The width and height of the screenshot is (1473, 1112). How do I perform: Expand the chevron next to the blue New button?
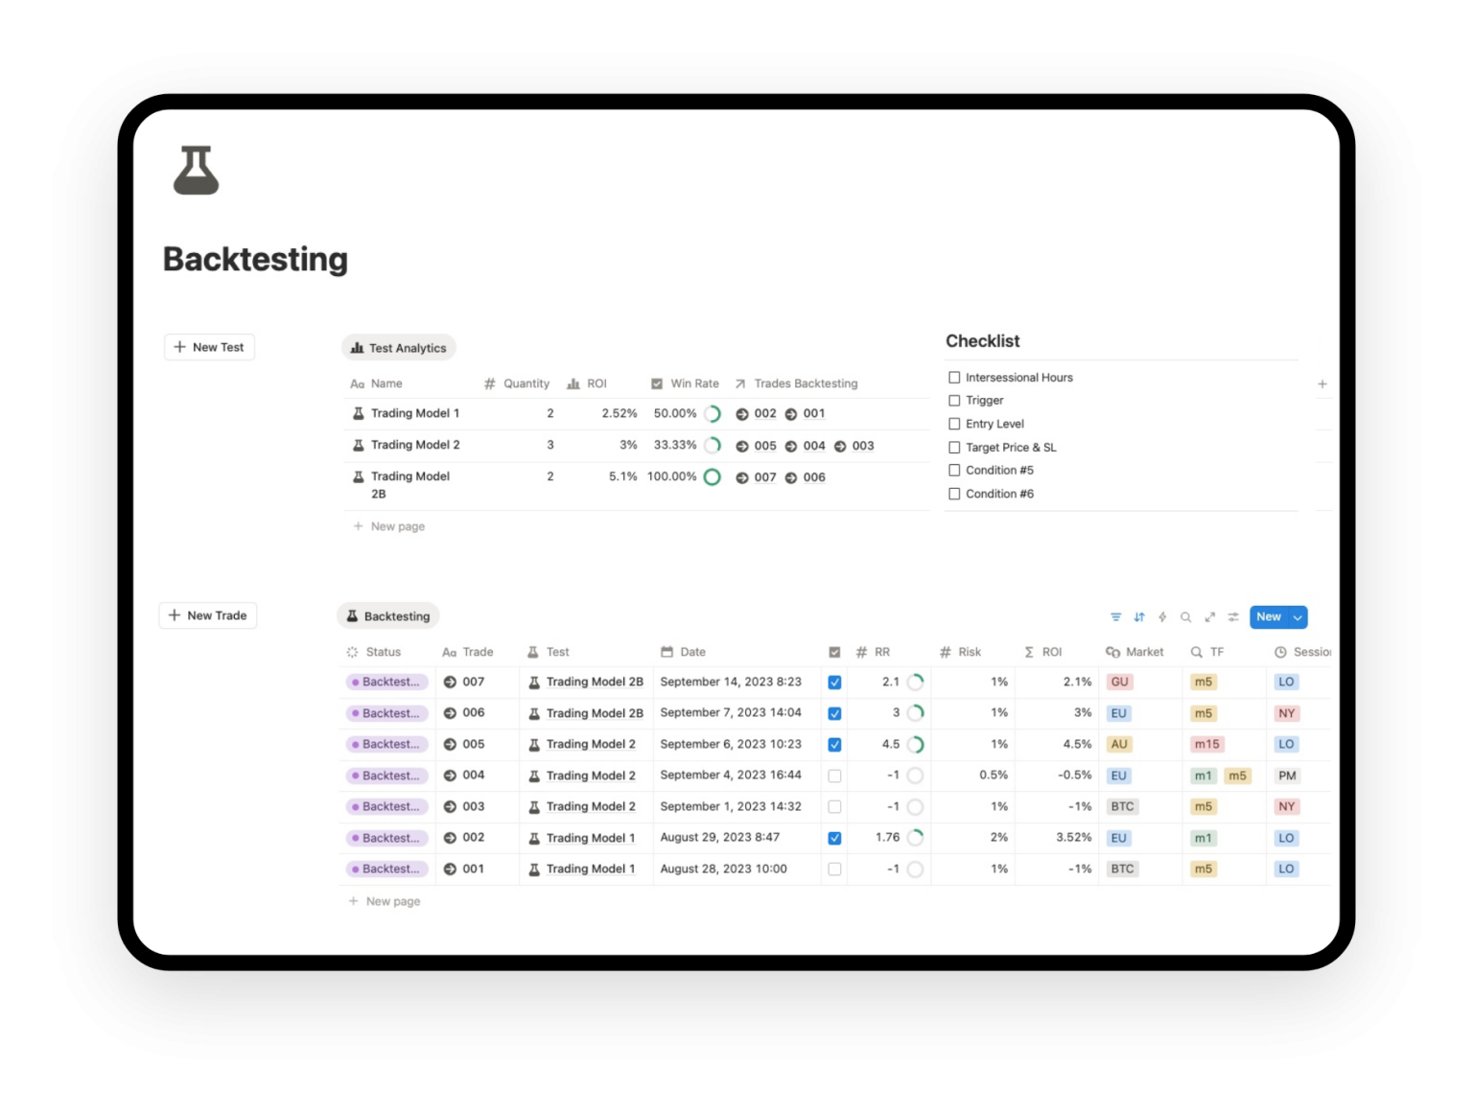tap(1298, 617)
